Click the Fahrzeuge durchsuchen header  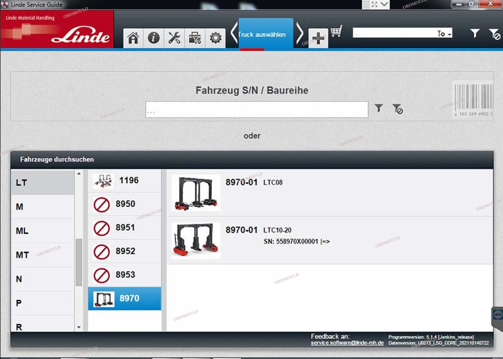[57, 159]
